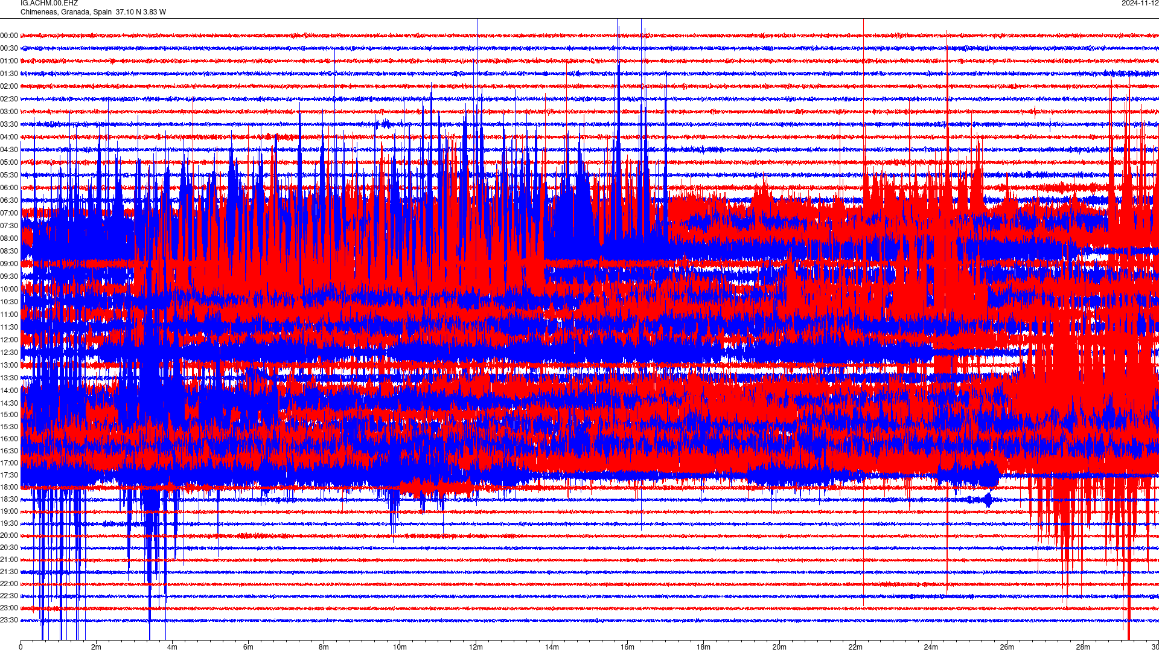Click the 14:30 time row label

pyautogui.click(x=9, y=403)
